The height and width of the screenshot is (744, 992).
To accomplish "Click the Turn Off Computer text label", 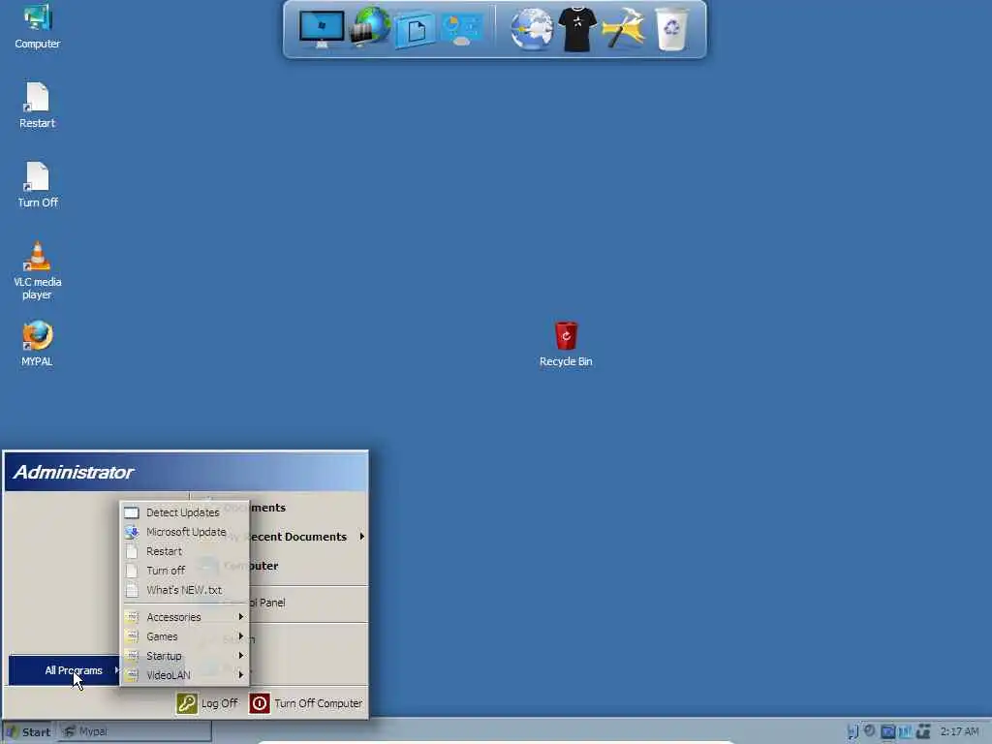I will tap(318, 703).
